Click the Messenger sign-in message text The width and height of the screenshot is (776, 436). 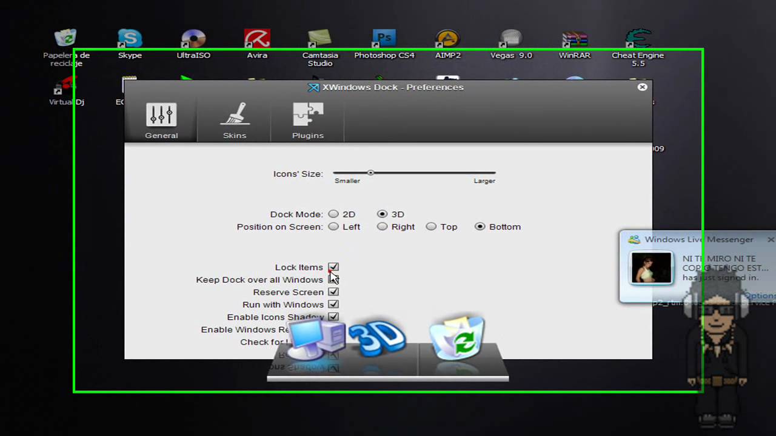coord(725,268)
